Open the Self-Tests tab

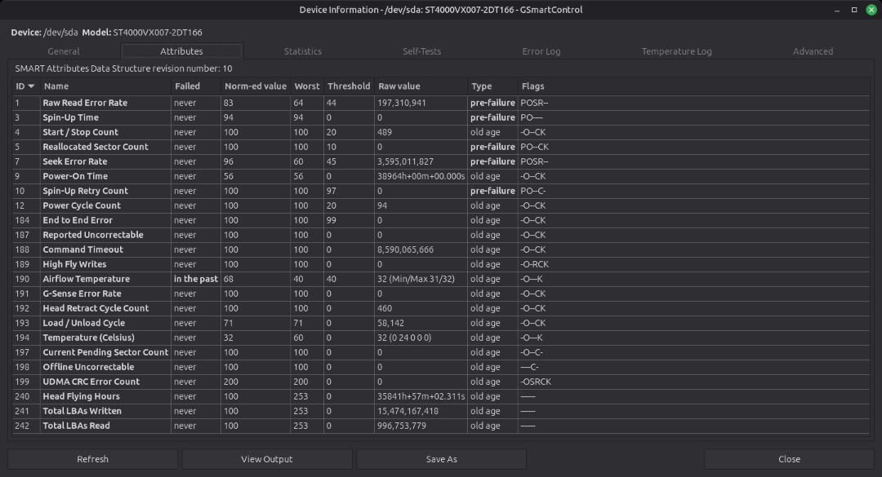(422, 51)
